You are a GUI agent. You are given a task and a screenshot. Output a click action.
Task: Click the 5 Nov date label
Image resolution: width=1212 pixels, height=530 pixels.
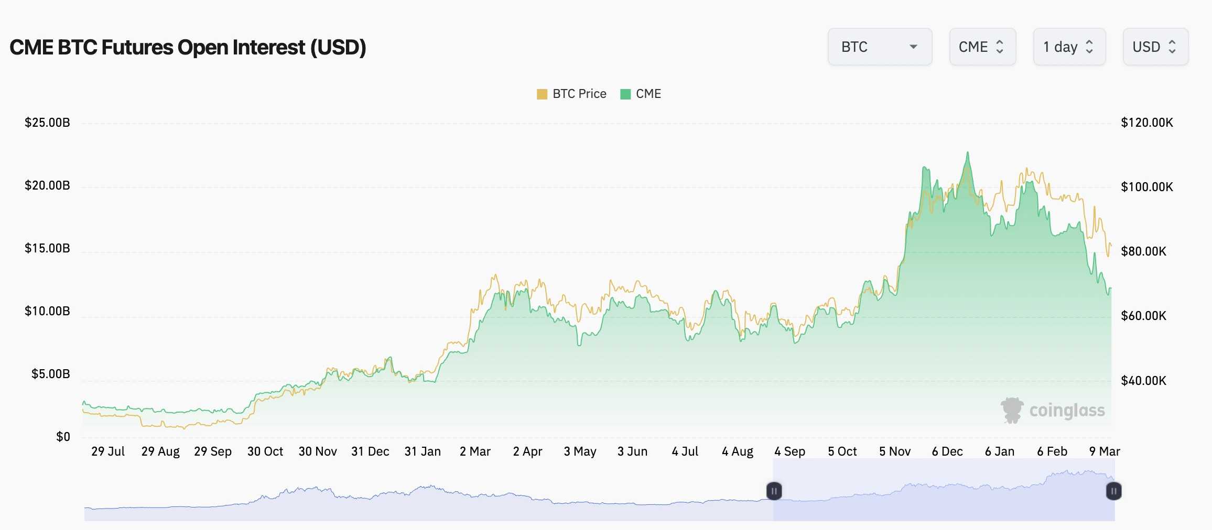pyautogui.click(x=895, y=451)
